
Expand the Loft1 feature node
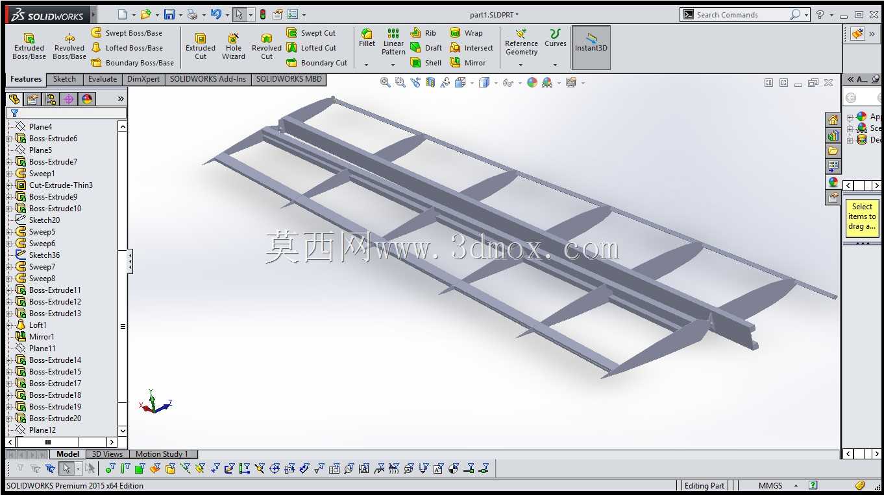(x=10, y=325)
